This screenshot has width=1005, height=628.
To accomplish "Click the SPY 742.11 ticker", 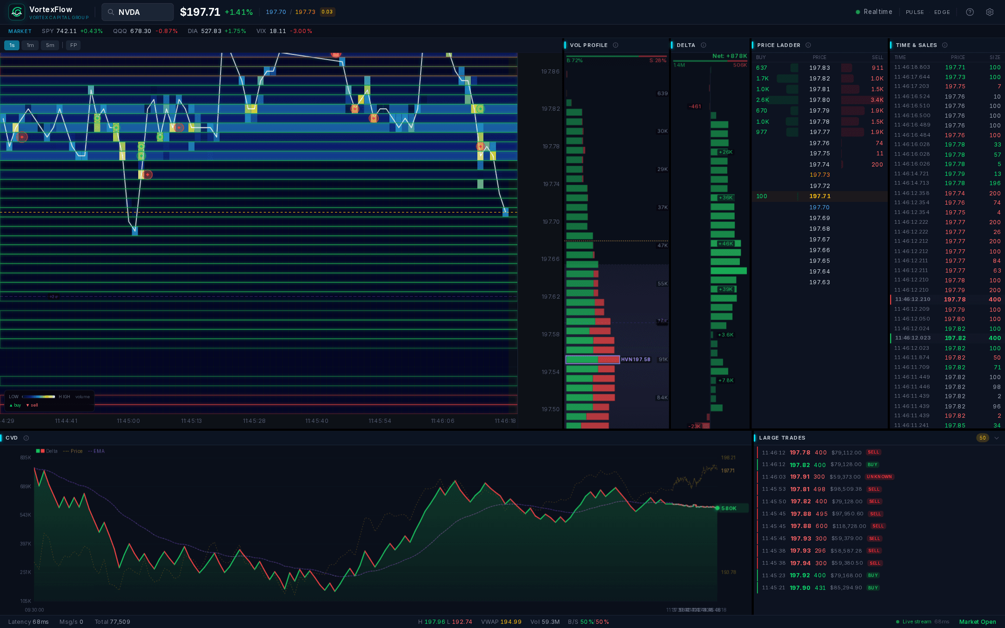I will click(72, 31).
